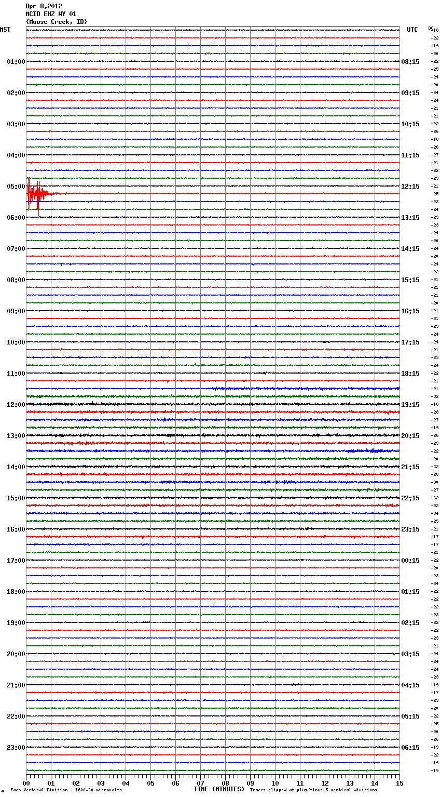441x797 pixels.
Task: Click the '10' minute tick label on the axis
Action: (275, 783)
